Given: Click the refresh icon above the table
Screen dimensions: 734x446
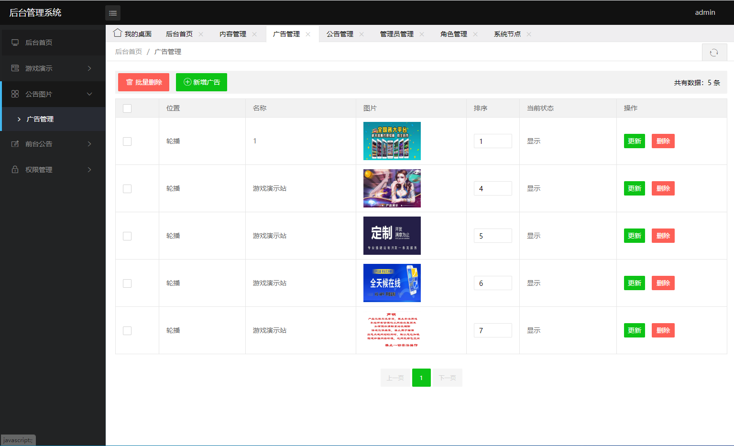Looking at the screenshot, I should coord(714,52).
